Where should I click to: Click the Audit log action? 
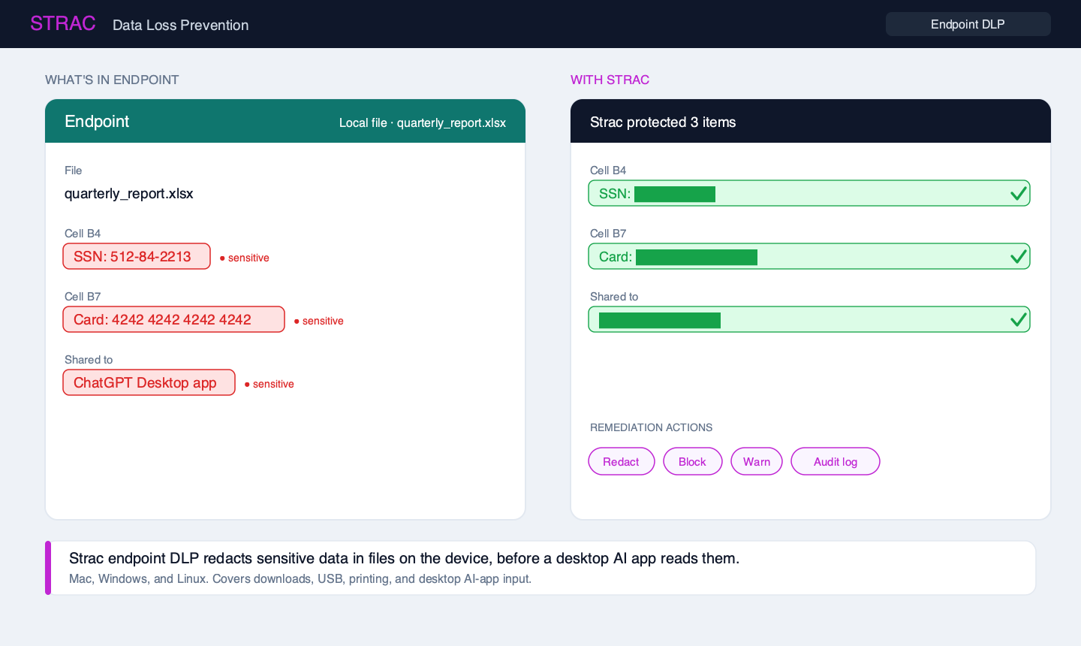[x=835, y=461]
